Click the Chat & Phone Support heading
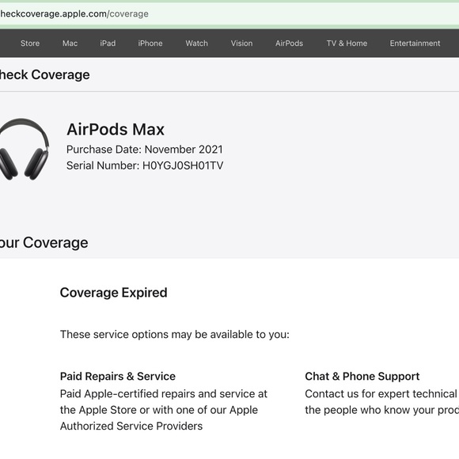The height and width of the screenshot is (459, 459). tap(362, 376)
